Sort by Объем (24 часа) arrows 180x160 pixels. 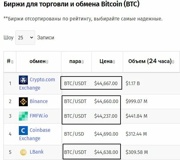pyautogui.click(x=173, y=62)
